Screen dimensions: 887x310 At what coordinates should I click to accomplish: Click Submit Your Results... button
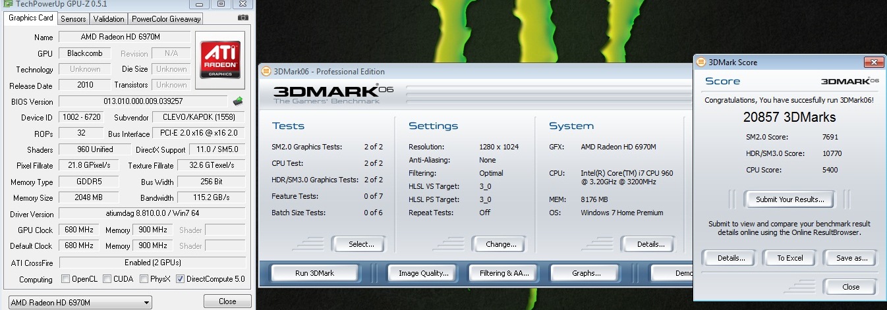(x=789, y=199)
